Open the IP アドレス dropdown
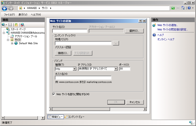This screenshot has height=126, width=196. tap(116, 69)
